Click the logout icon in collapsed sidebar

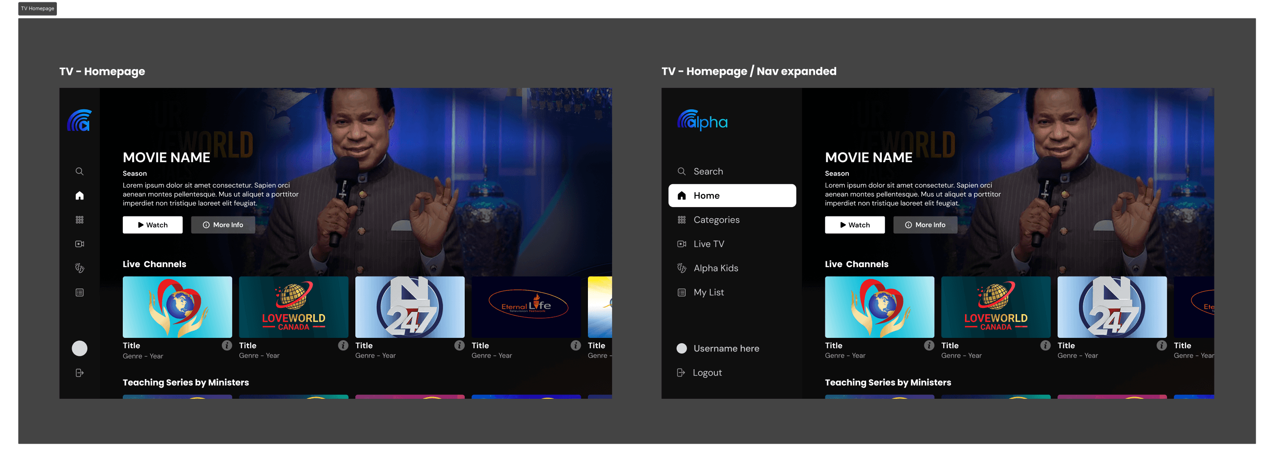[79, 372]
